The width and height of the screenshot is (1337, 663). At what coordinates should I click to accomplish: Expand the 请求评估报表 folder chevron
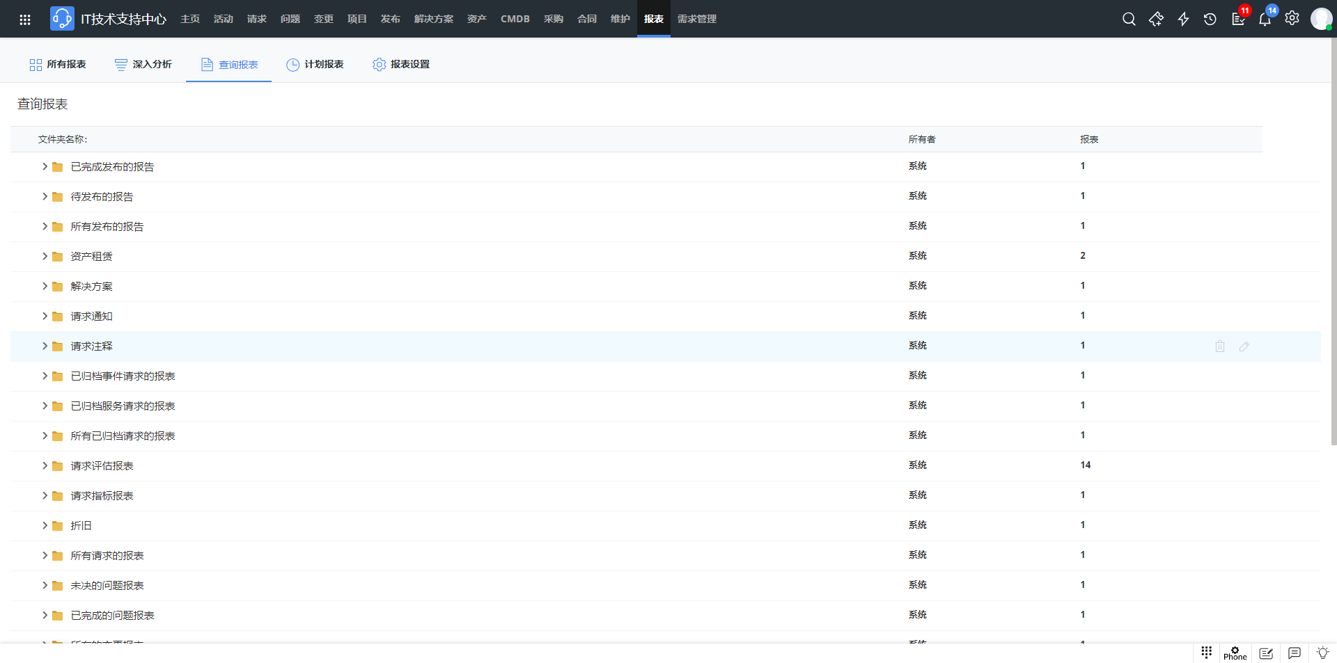(x=45, y=465)
